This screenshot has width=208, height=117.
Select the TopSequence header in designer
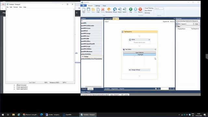point(139,32)
